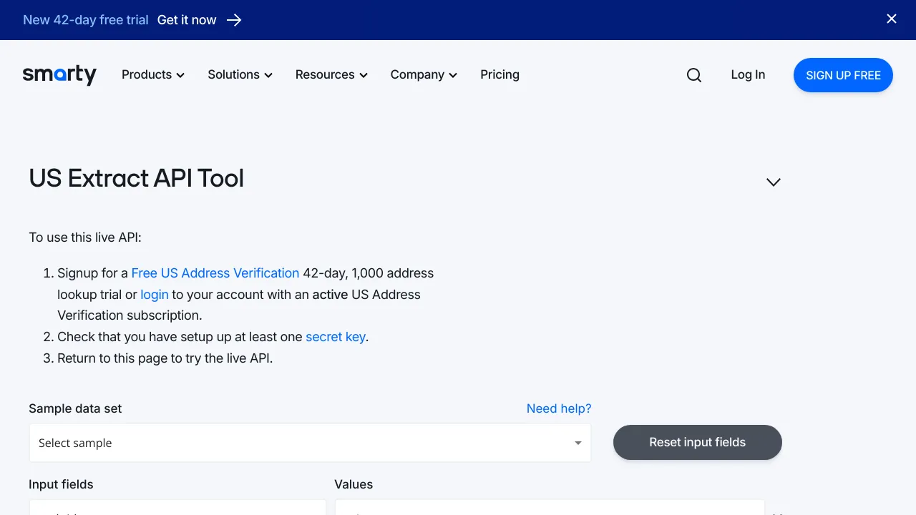Expand the Company menu
This screenshot has width=916, height=515.
tap(424, 74)
